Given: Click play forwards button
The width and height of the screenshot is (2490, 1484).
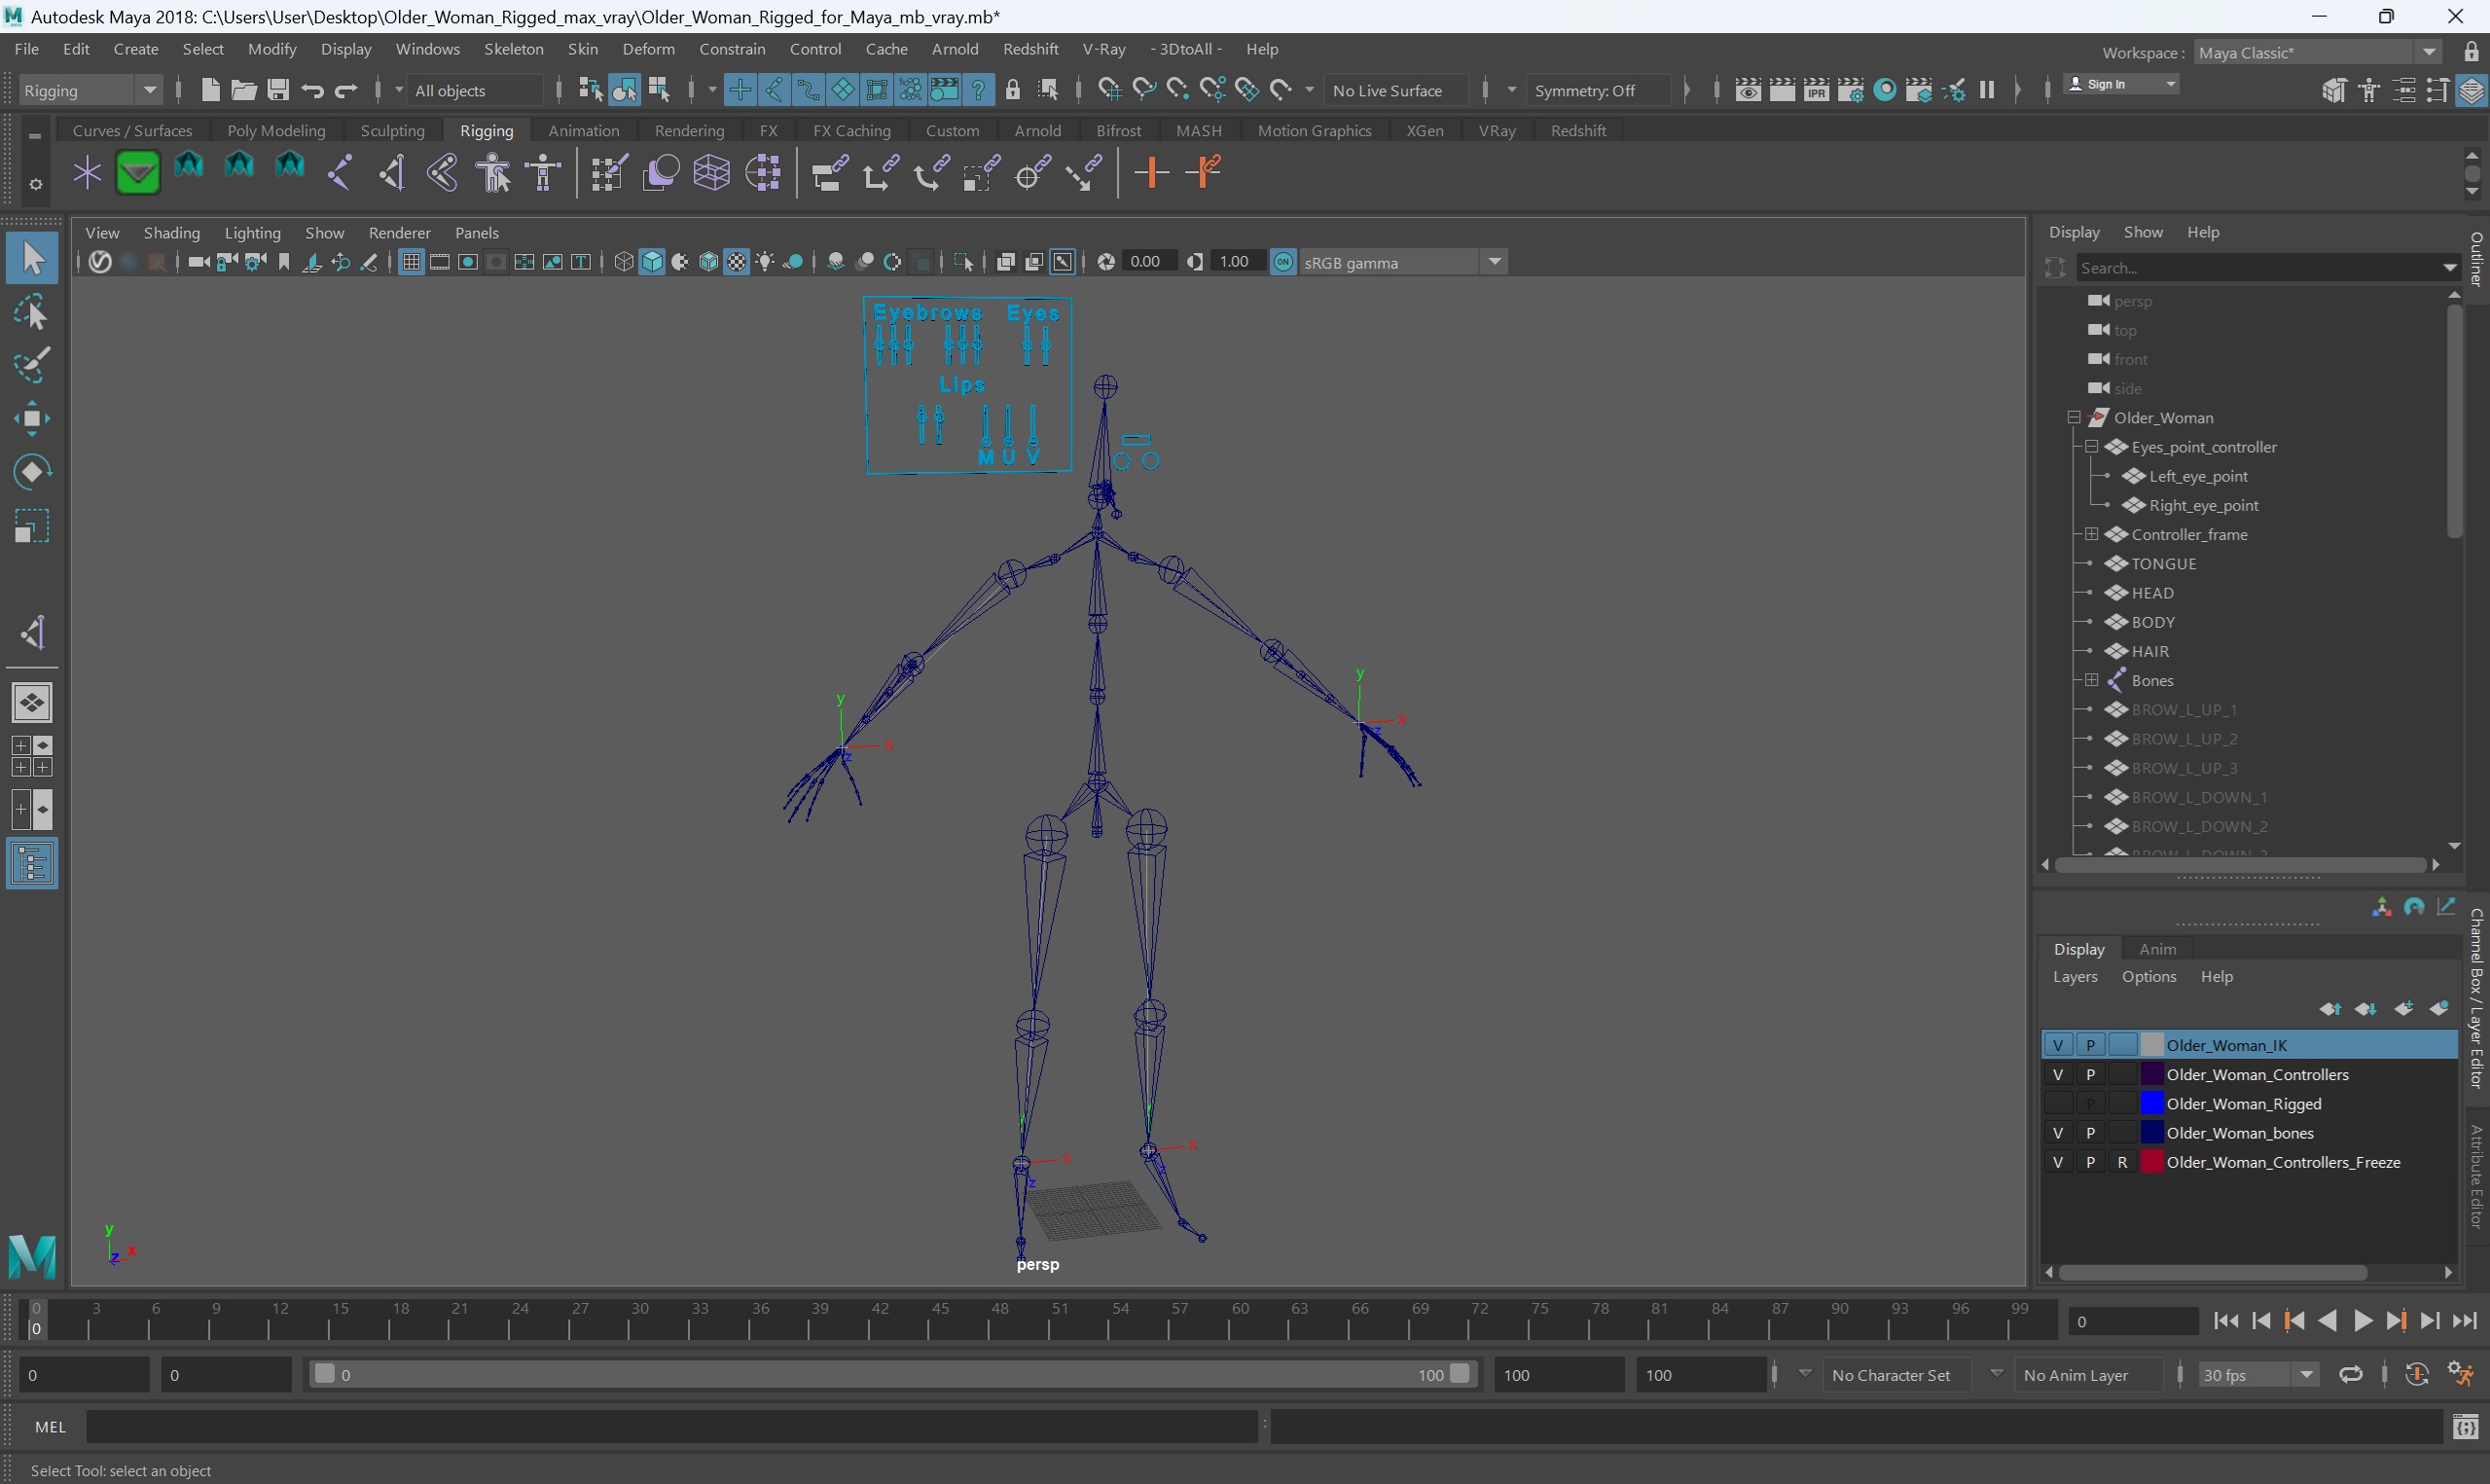Looking at the screenshot, I should [x=2363, y=1321].
